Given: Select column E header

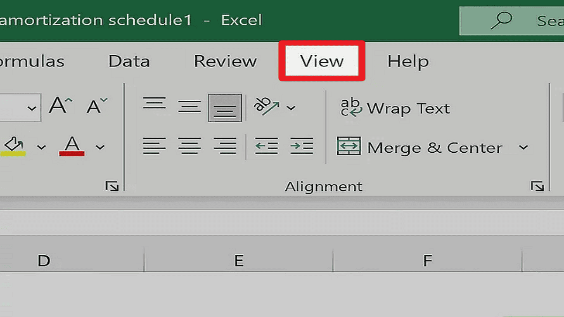Looking at the screenshot, I should (239, 260).
